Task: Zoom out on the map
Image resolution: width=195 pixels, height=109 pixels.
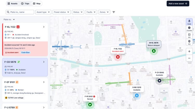Action: [189, 58]
